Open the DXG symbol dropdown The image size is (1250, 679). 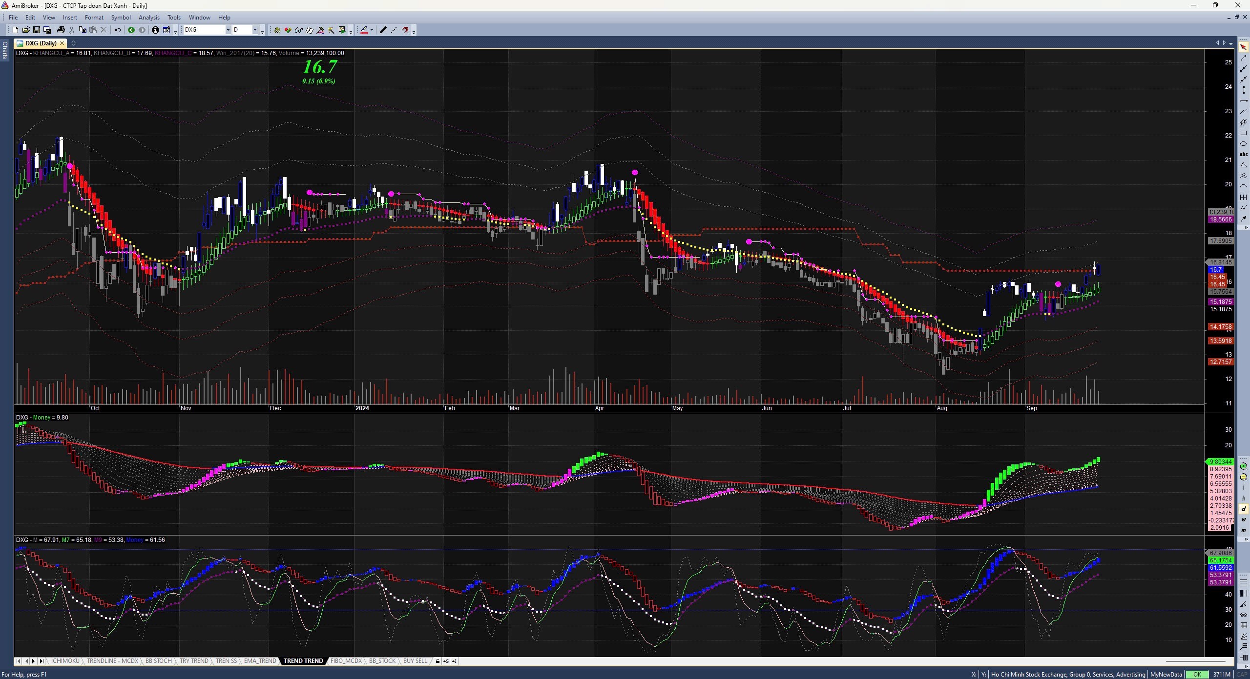tap(228, 30)
